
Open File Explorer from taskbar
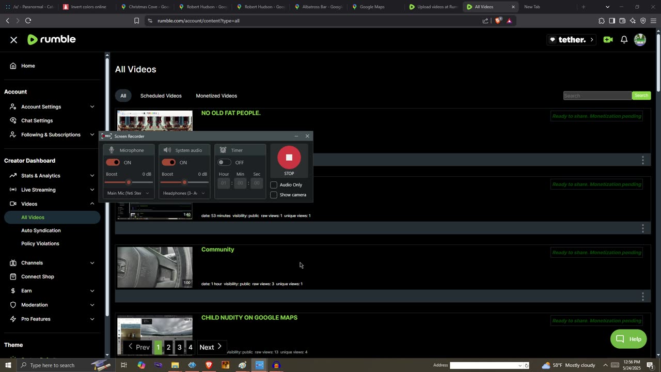[175, 365]
